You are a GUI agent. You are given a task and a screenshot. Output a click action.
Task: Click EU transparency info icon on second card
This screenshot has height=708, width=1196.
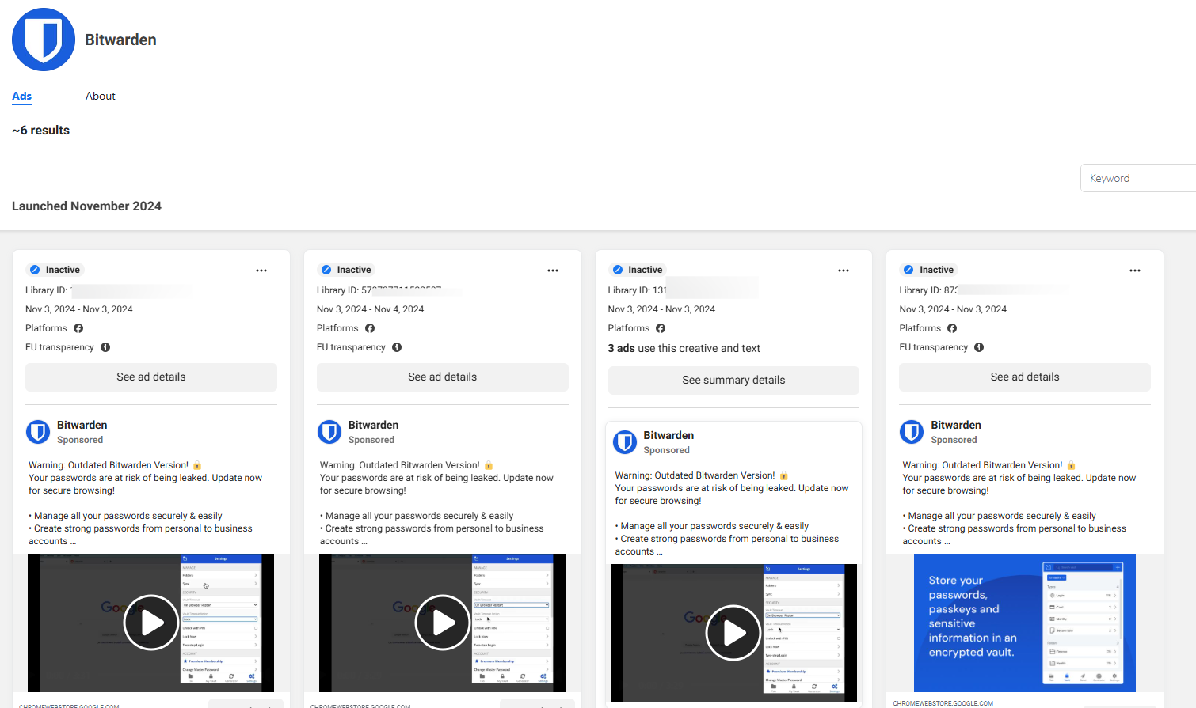[x=397, y=347]
